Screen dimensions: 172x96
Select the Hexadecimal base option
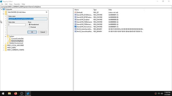30,25
